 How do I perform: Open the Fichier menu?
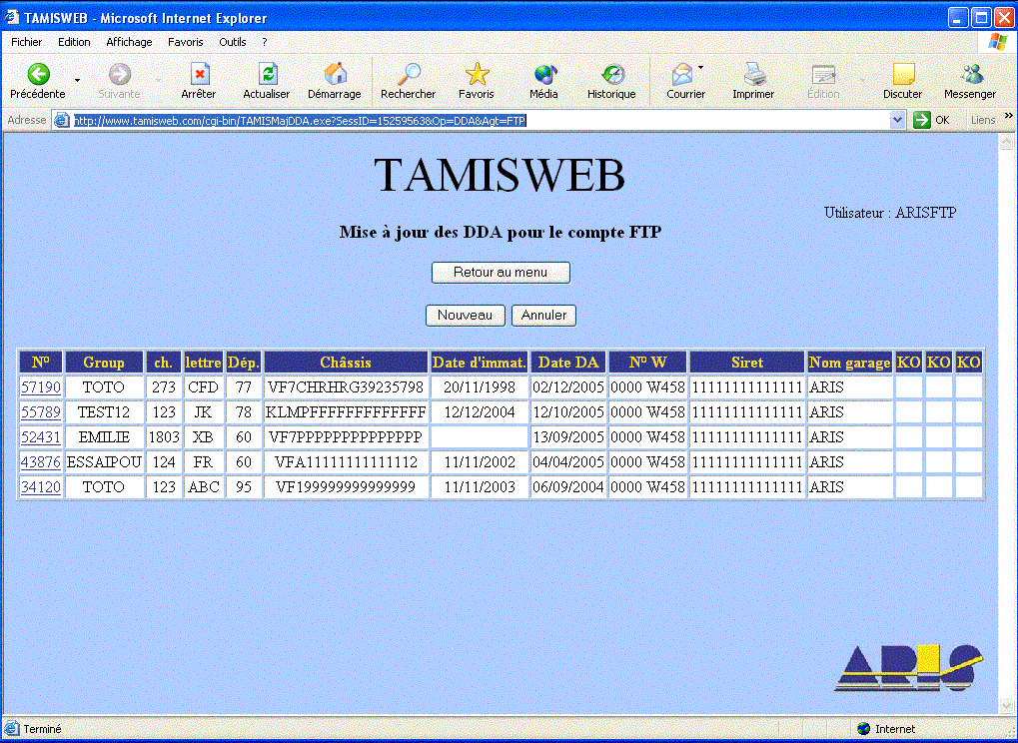27,42
